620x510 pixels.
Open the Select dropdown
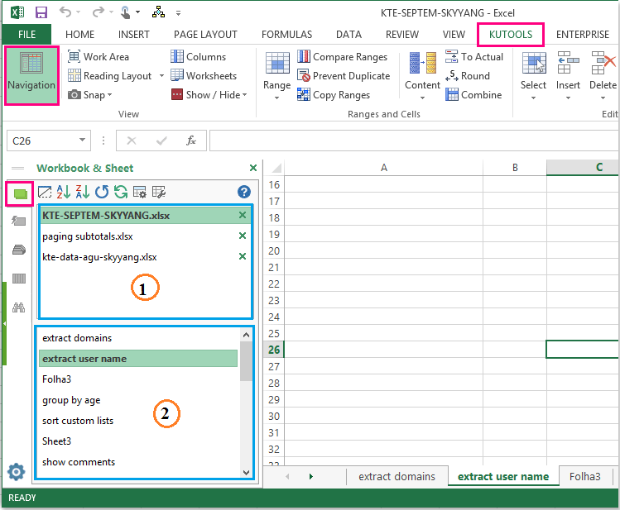pyautogui.click(x=533, y=75)
